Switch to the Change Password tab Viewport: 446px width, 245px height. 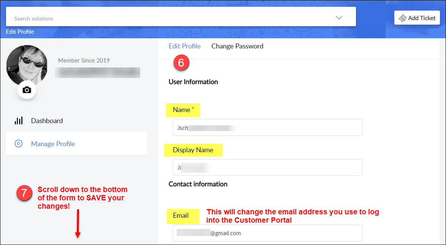coord(237,46)
